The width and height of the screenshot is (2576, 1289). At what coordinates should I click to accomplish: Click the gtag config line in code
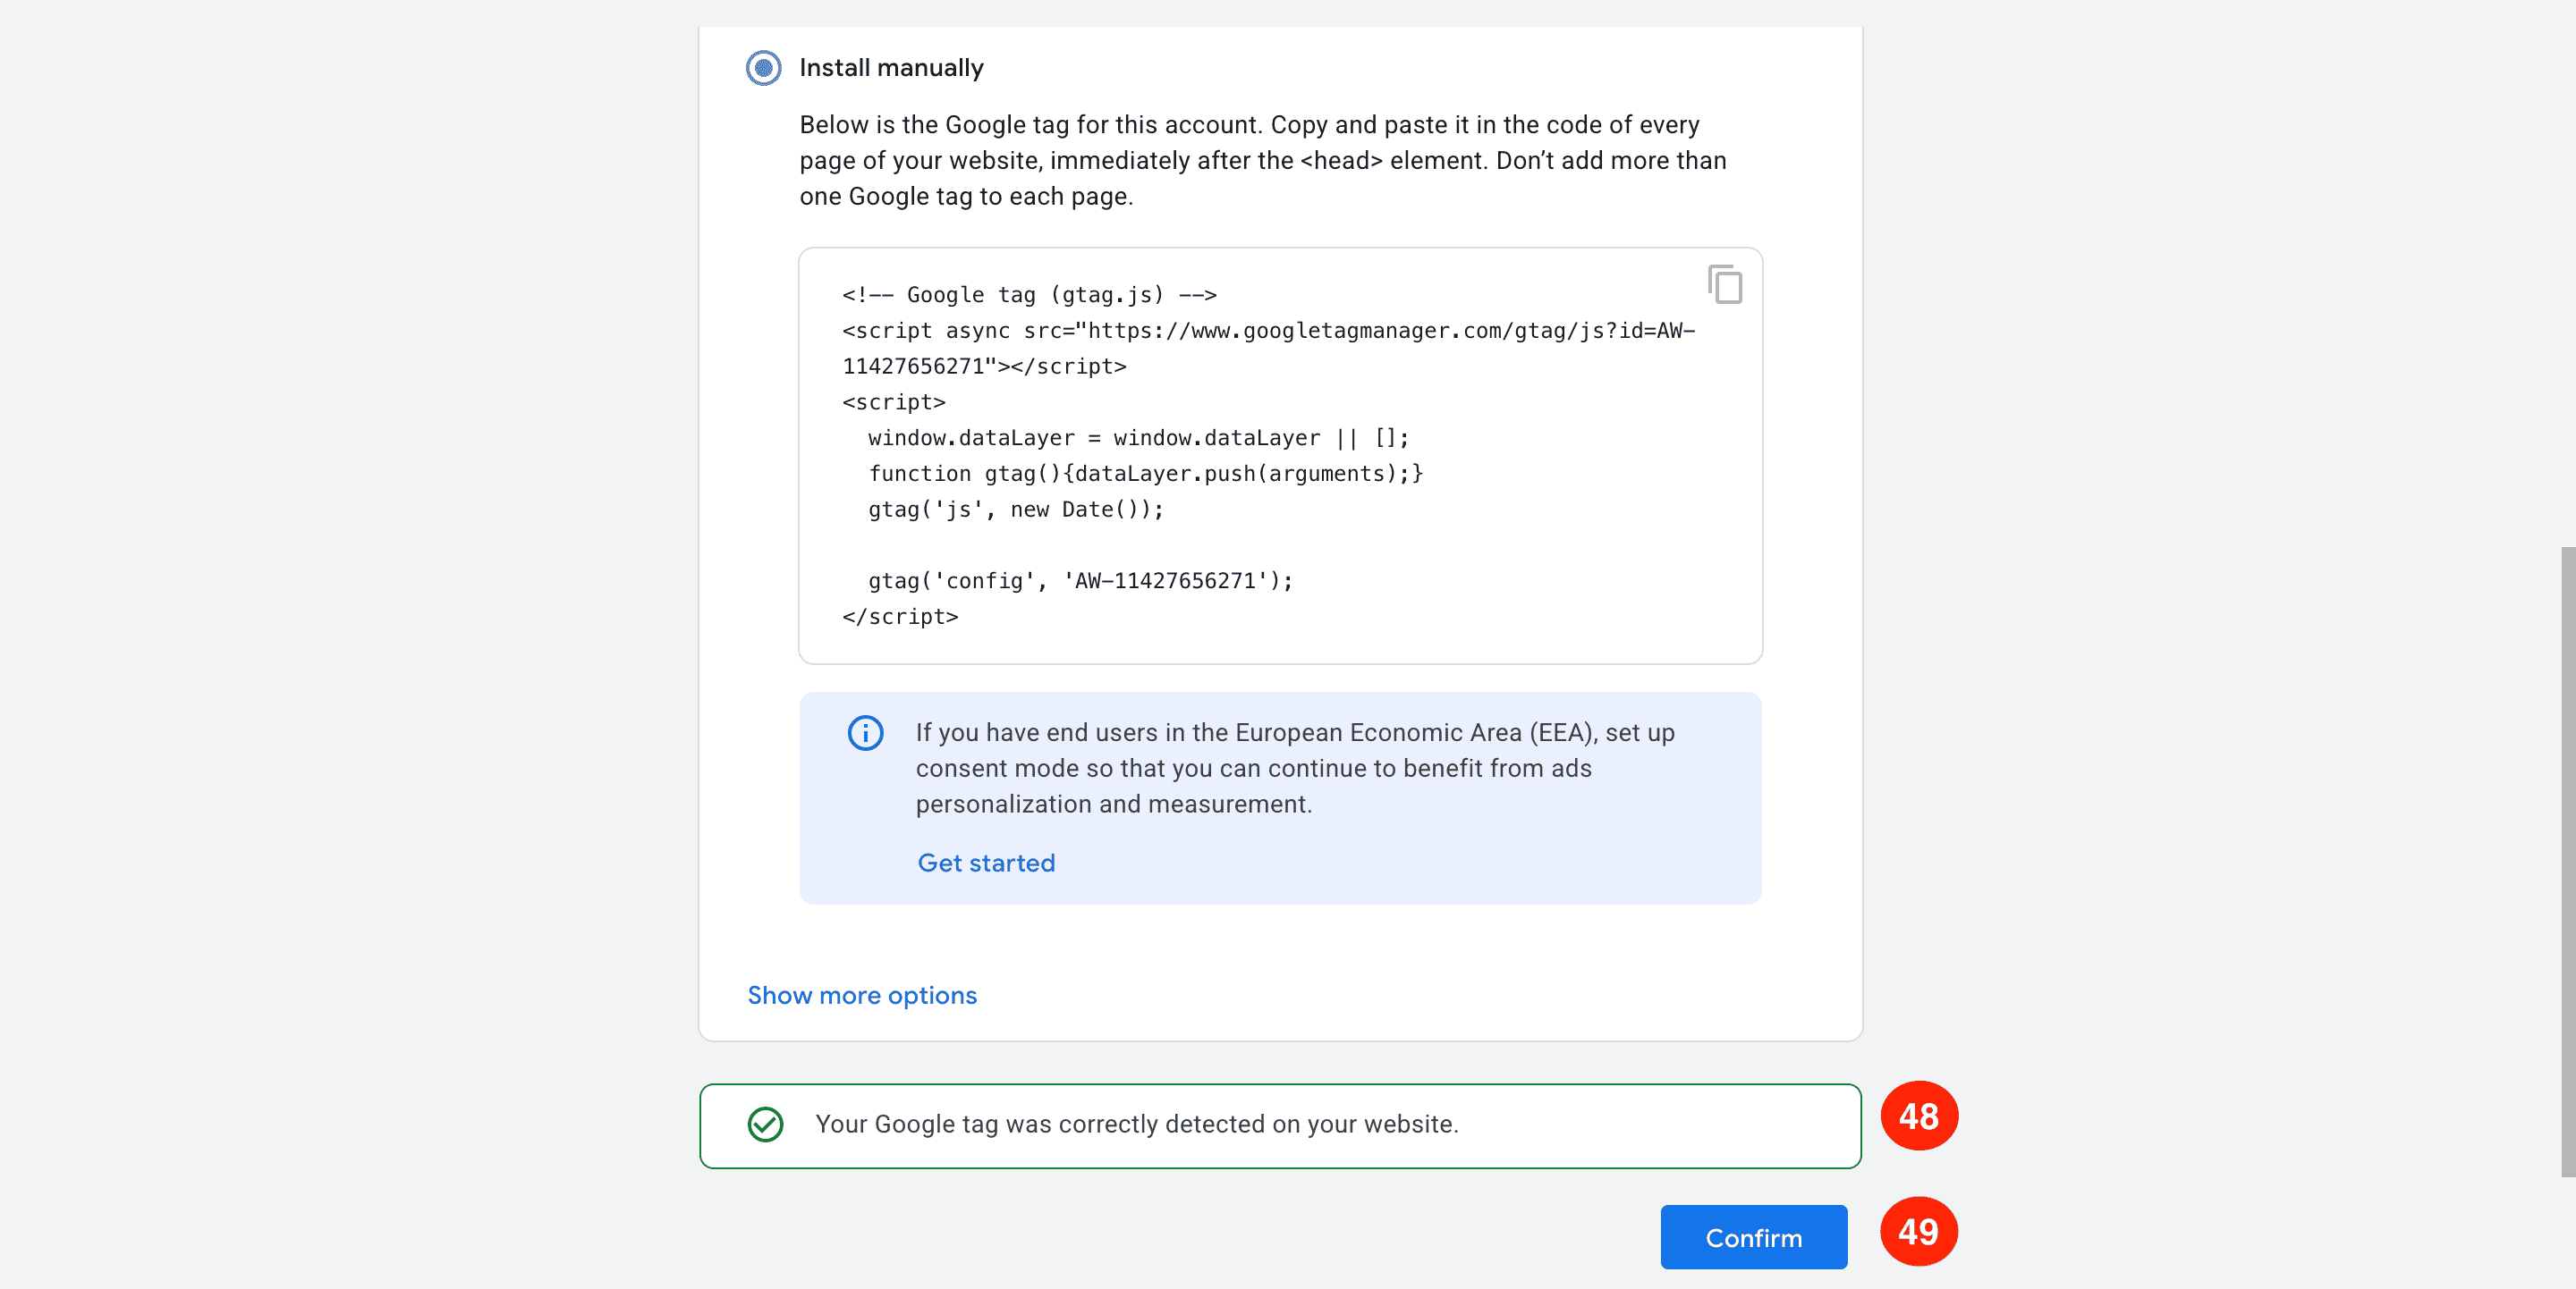1080,582
